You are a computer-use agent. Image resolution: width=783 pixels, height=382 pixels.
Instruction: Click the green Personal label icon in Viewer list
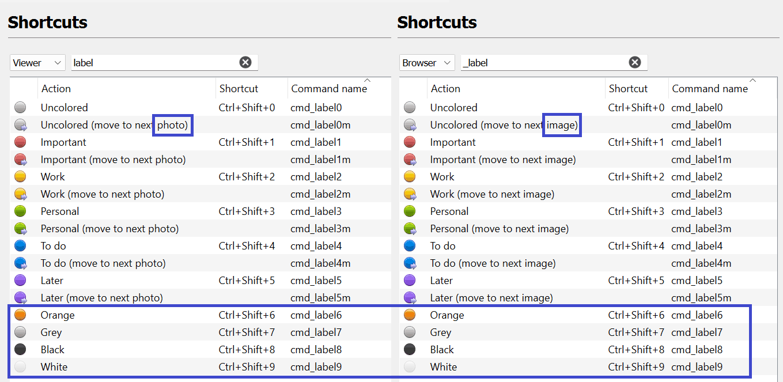click(x=20, y=211)
